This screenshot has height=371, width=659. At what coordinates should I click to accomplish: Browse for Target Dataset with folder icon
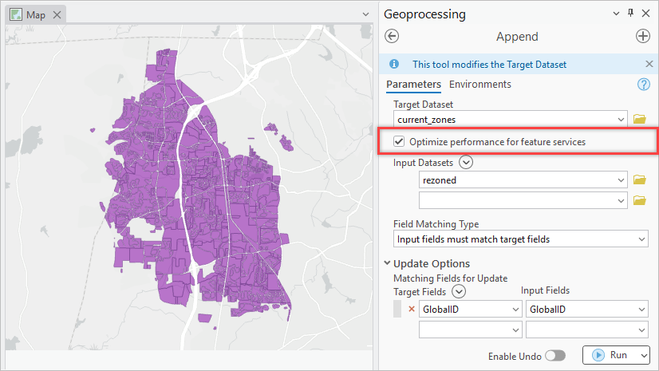pyautogui.click(x=639, y=120)
